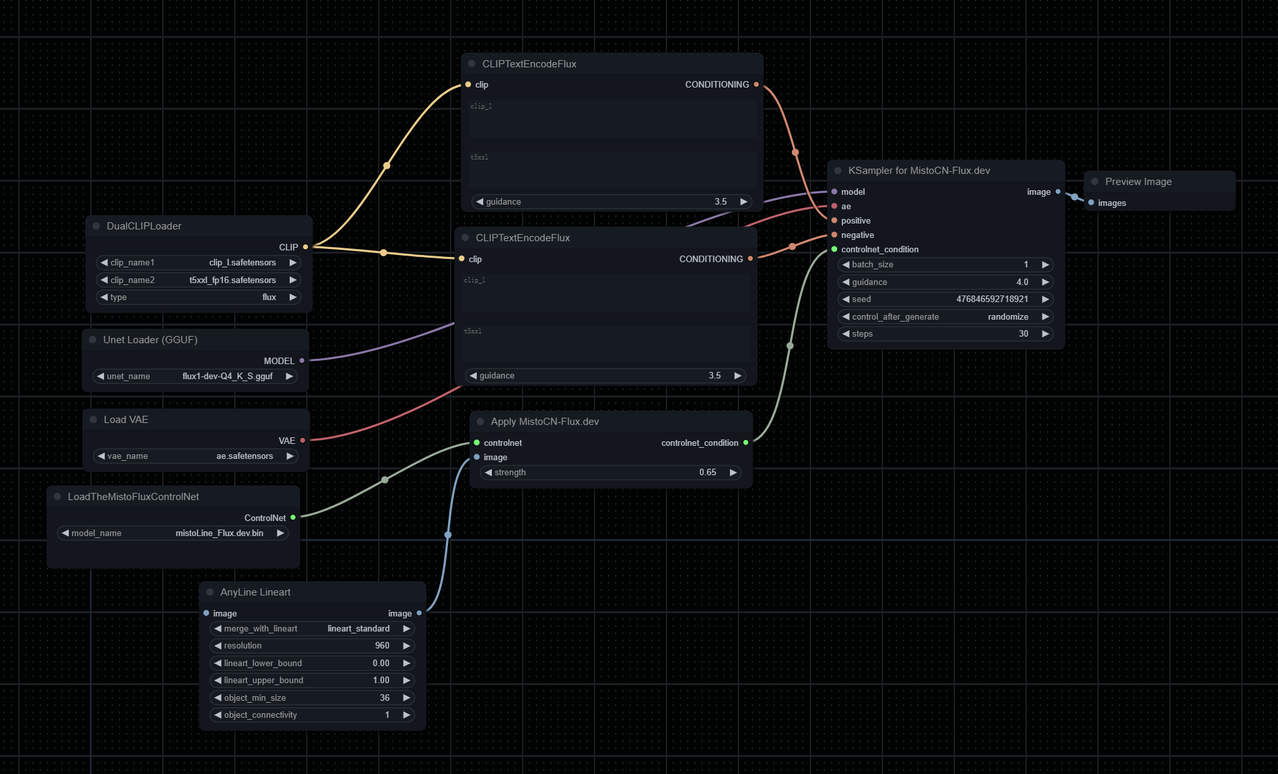
Task: Adjust the strength value on Apply MistoCN-Flux.dev
Action: coord(610,472)
